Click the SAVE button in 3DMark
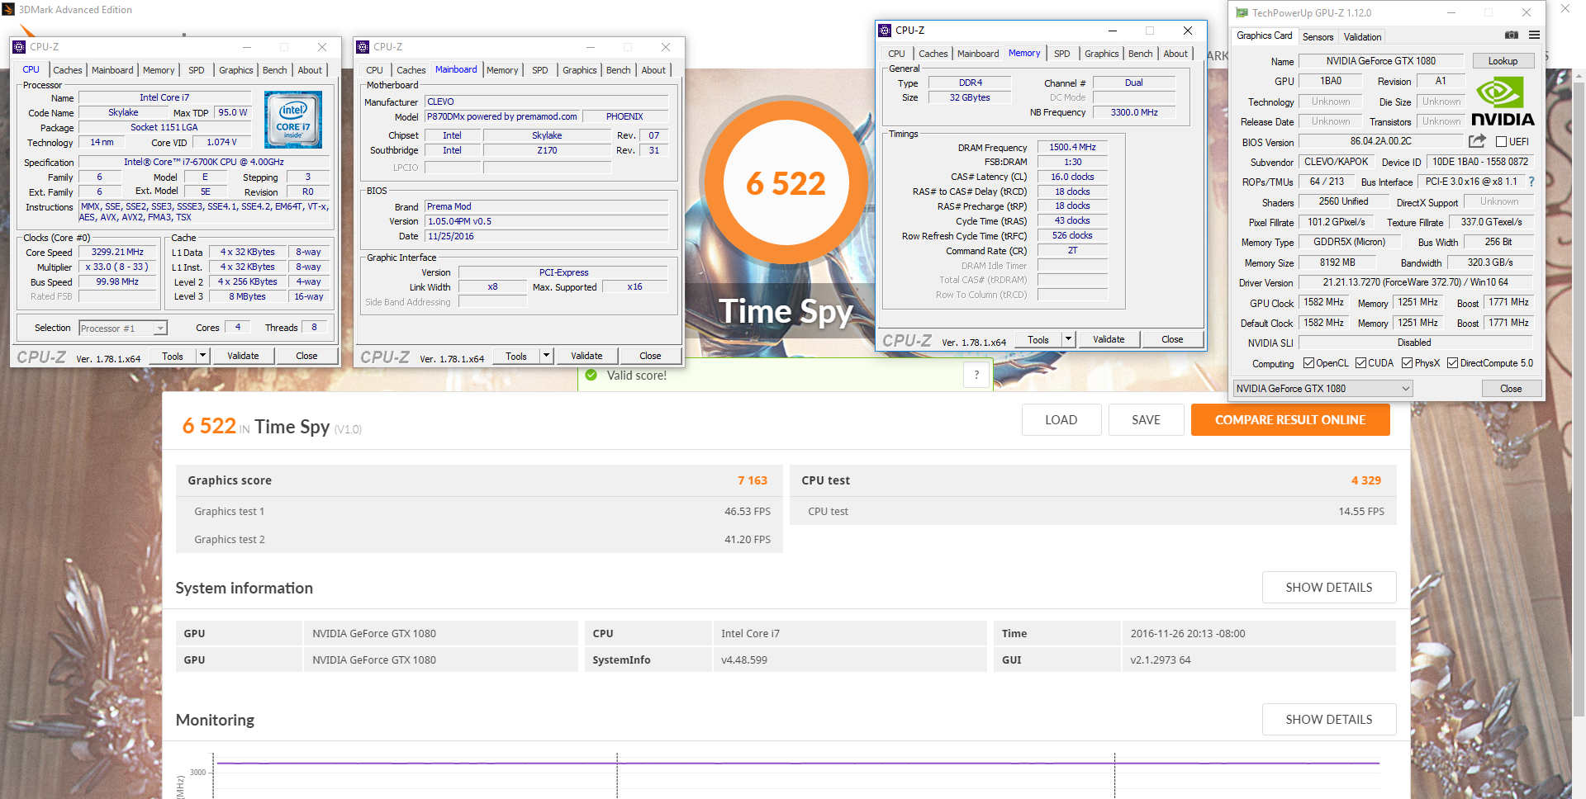This screenshot has height=799, width=1586. point(1147,420)
